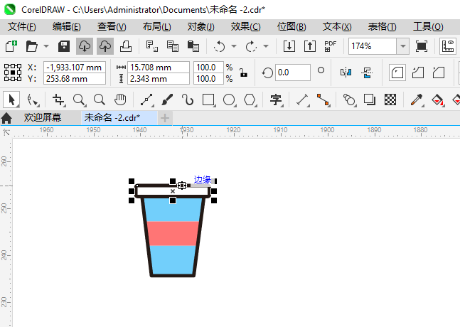The width and height of the screenshot is (460, 327).
Task: Pick the Ellipse tool
Action: 229,100
